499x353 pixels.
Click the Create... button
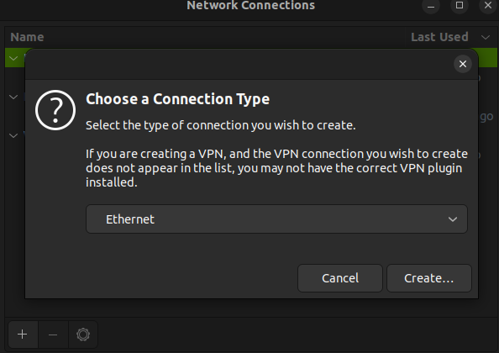pyautogui.click(x=429, y=278)
